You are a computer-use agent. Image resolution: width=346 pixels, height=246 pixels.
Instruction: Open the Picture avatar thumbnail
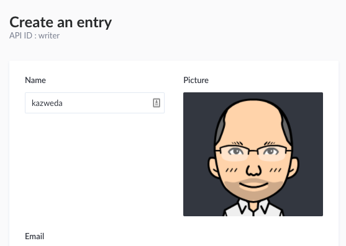pos(253,154)
